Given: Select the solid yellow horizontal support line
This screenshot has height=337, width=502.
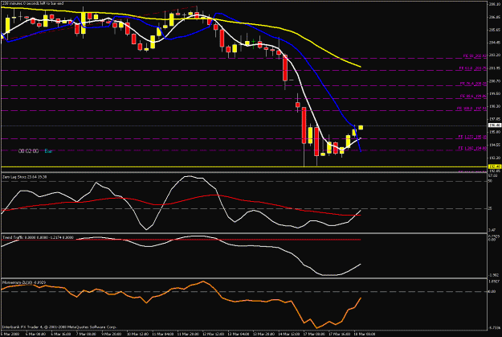Looking at the screenshot, I should (x=243, y=166).
